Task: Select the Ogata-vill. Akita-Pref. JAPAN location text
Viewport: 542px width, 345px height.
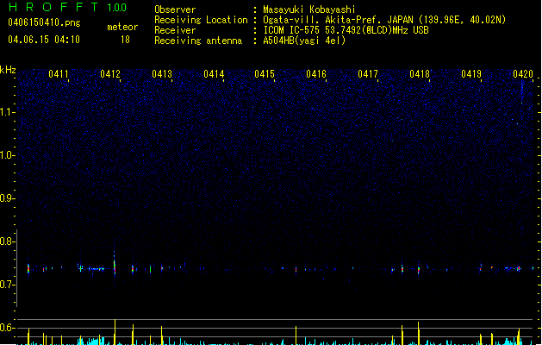Action: 384,20
